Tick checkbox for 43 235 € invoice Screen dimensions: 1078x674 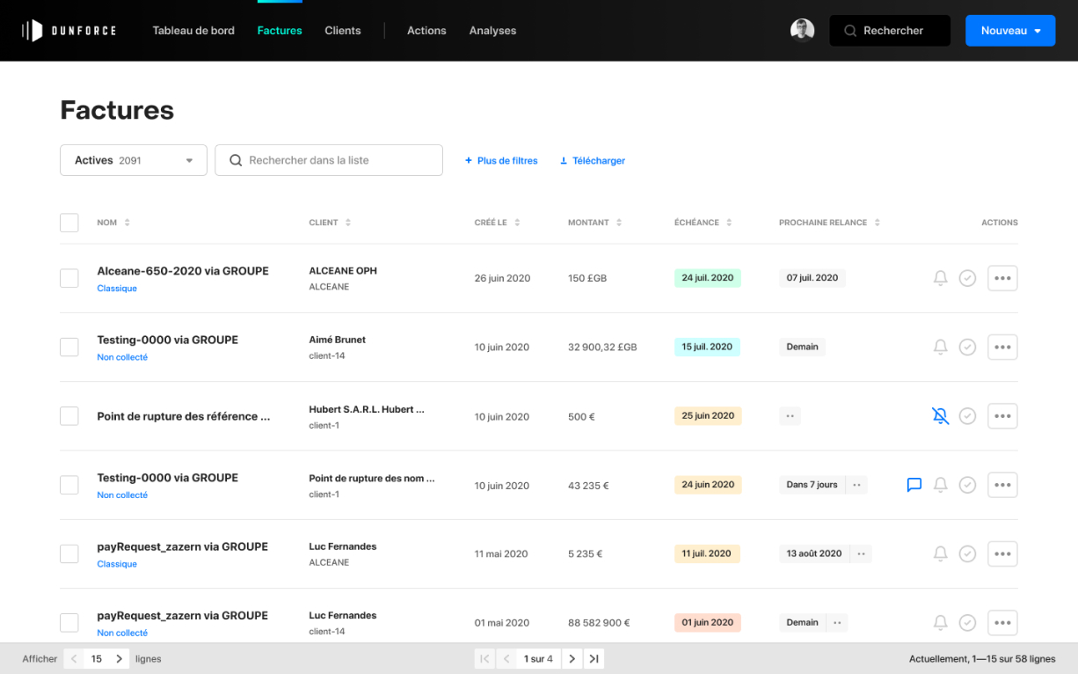[x=69, y=485]
